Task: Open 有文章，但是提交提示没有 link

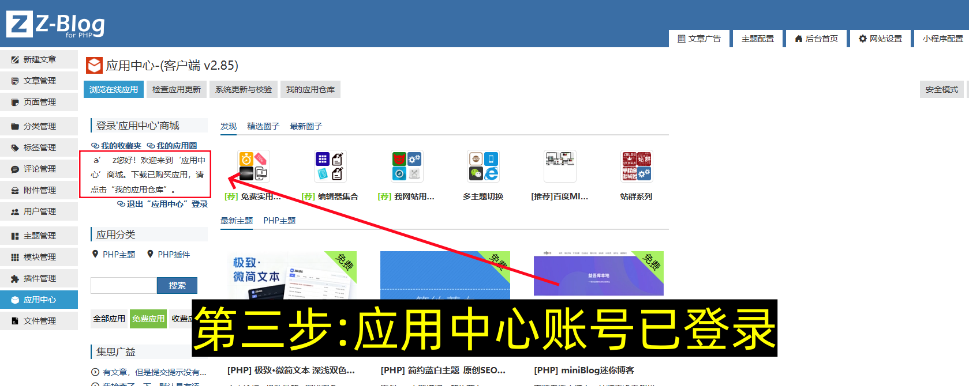Action: pyautogui.click(x=154, y=372)
